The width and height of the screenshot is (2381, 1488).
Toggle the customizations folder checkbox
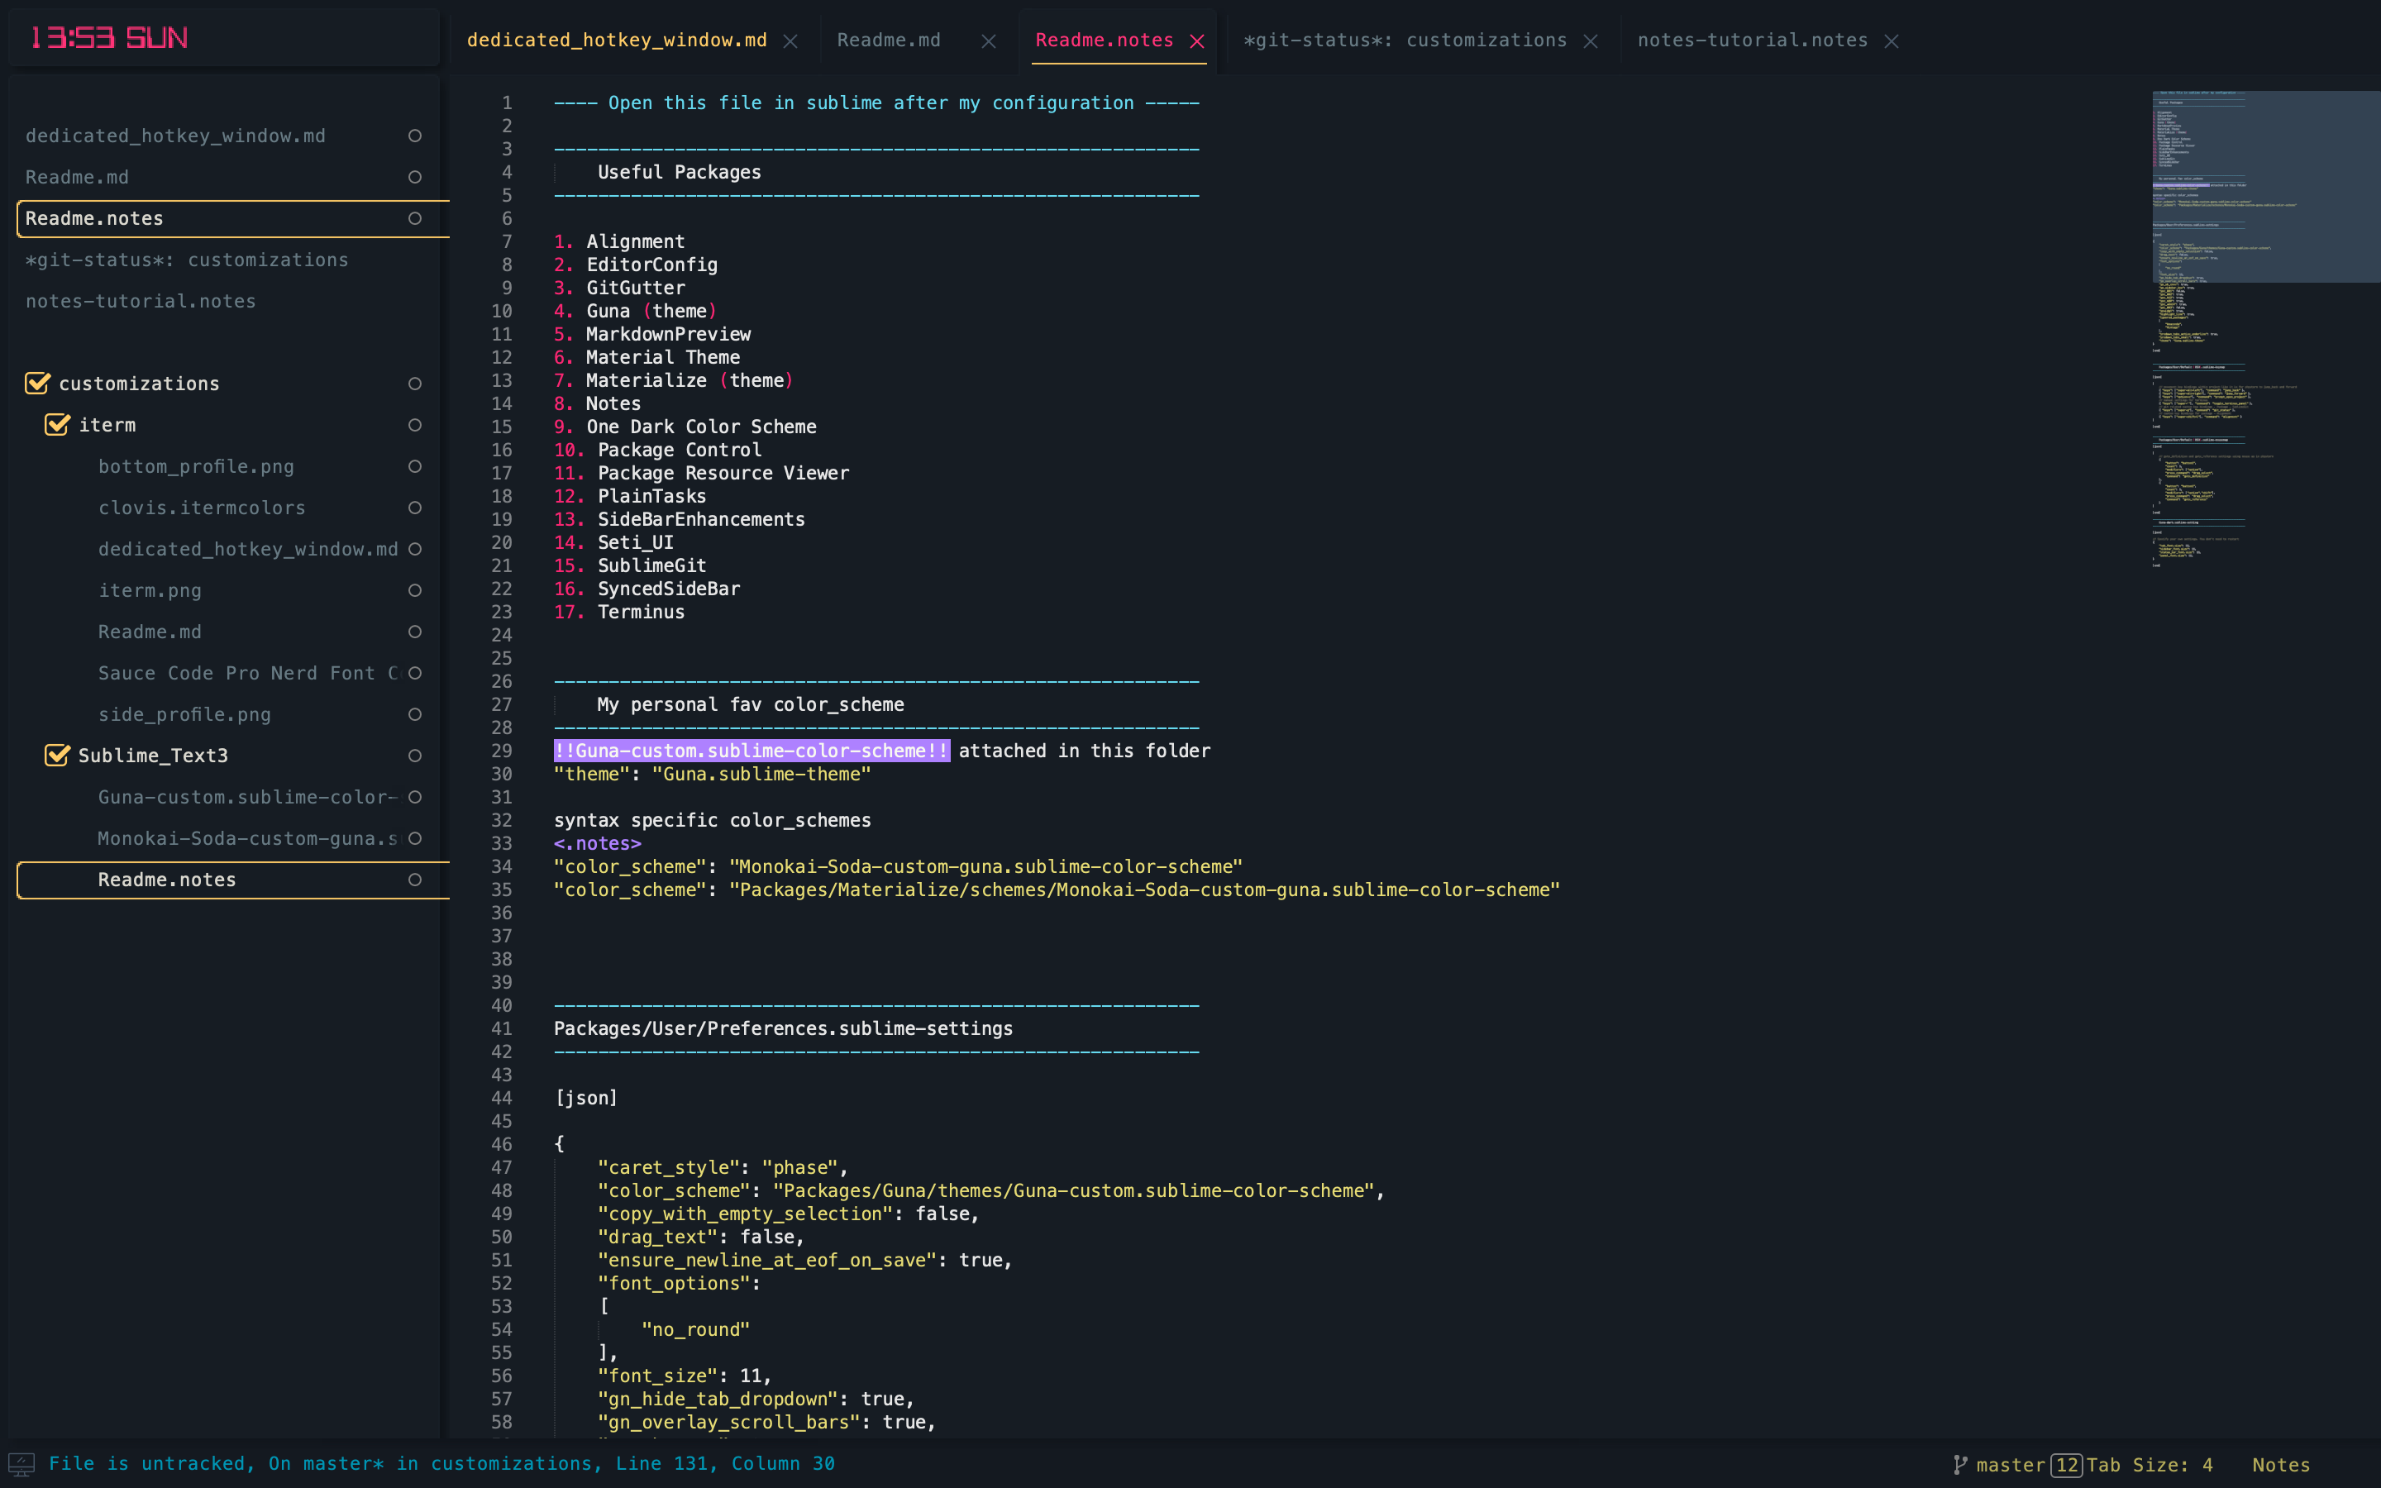coord(37,383)
